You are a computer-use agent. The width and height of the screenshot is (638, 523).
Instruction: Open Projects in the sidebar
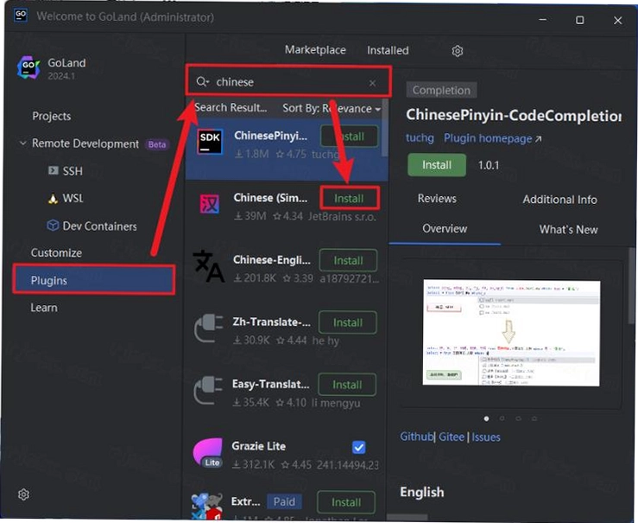[x=51, y=116]
